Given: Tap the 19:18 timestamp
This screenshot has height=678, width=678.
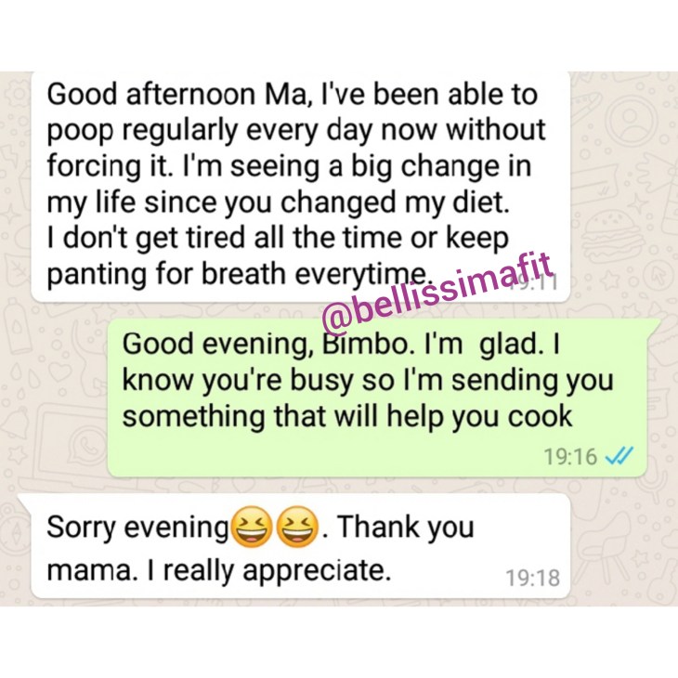Looking at the screenshot, I should tap(533, 578).
